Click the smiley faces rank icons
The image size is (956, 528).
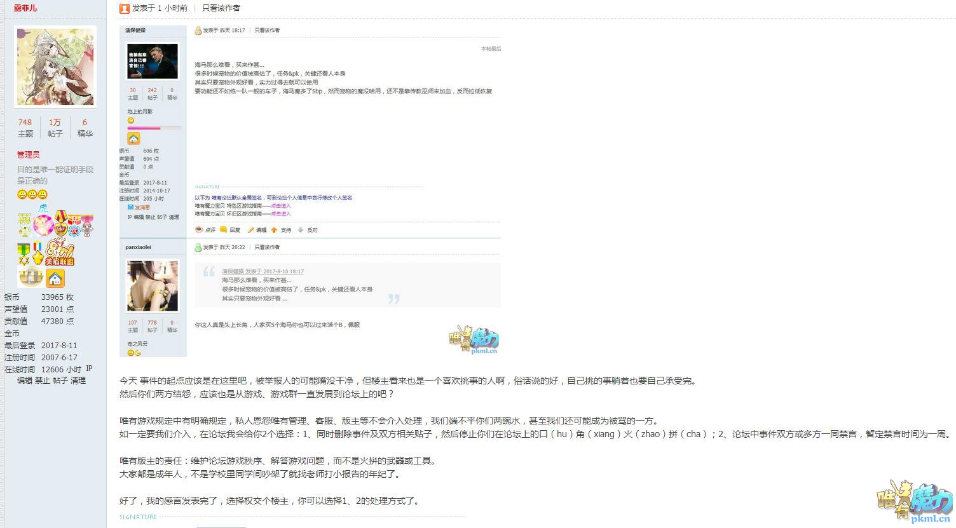pos(32,194)
